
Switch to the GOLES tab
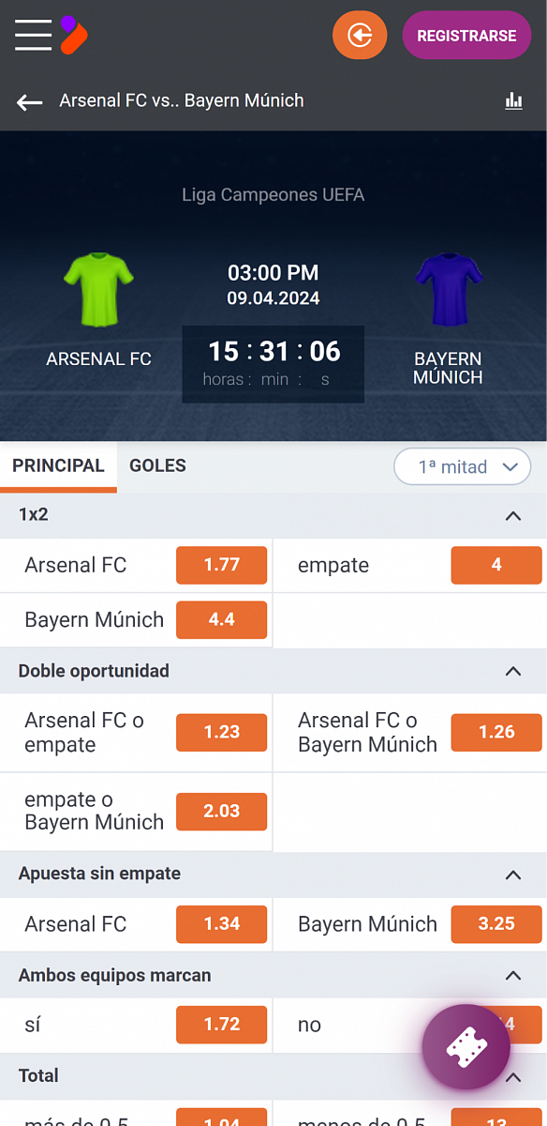click(157, 465)
